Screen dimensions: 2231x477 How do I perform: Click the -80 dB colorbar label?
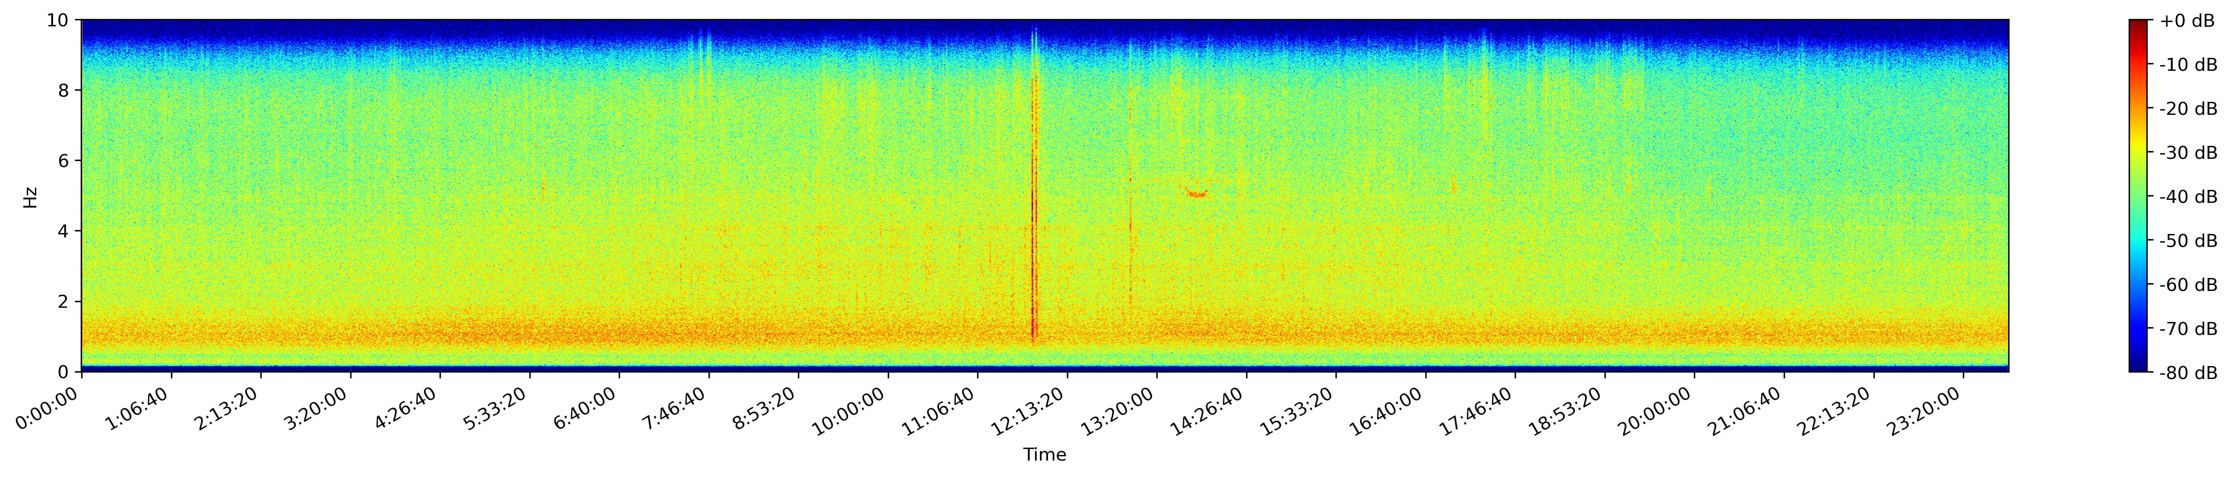pyautogui.click(x=2189, y=373)
